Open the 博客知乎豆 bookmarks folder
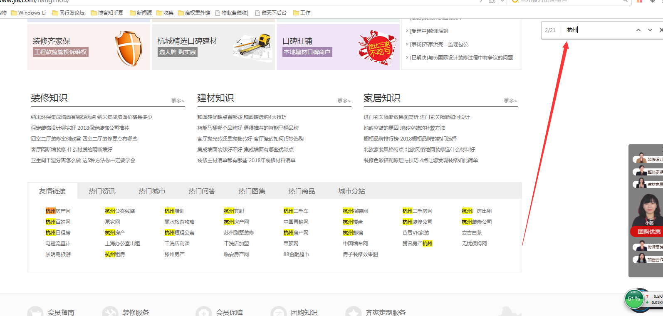Screen dimensions: 663x316 pos(107,13)
